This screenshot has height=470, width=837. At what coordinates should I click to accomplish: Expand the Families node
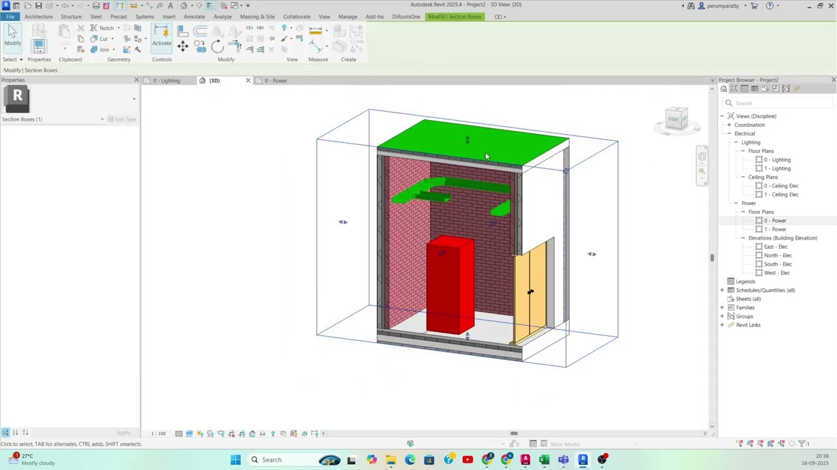tap(722, 307)
